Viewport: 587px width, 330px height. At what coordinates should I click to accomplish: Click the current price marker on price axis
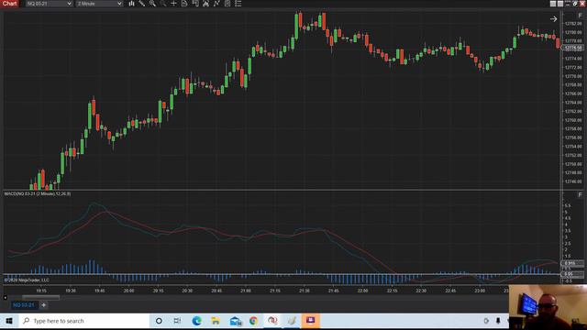pos(572,48)
